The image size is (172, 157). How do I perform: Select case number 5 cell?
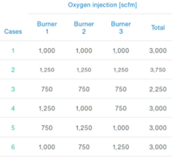(13, 127)
